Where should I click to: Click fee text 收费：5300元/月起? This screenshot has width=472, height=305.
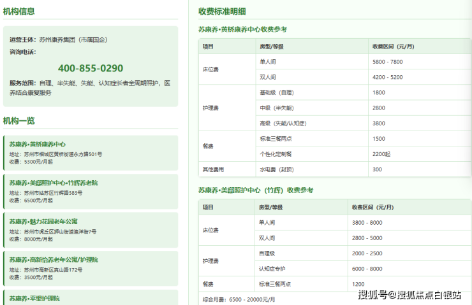point(31,162)
